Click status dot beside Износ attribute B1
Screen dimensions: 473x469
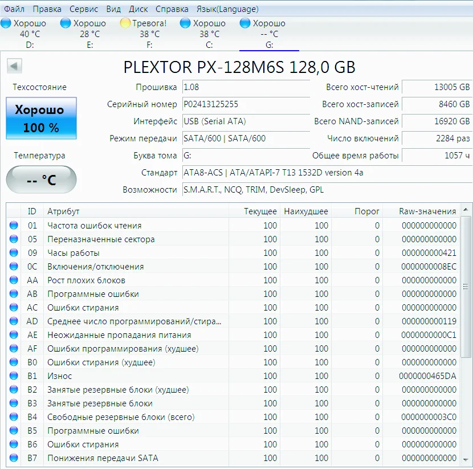14,376
